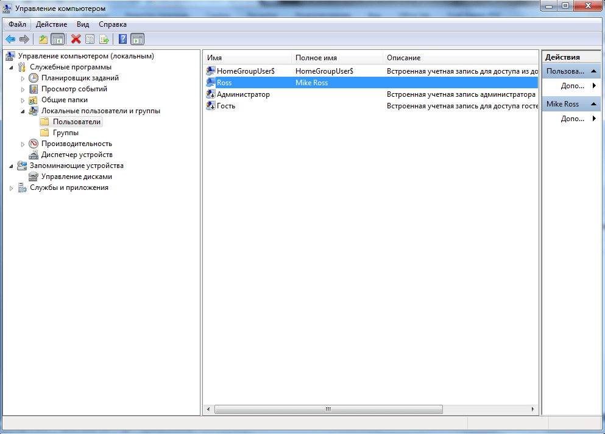
Task: Click the Export list toolbar icon
Action: pos(104,40)
